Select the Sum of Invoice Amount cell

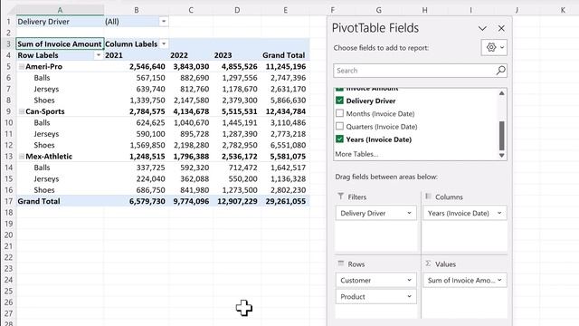click(60, 44)
